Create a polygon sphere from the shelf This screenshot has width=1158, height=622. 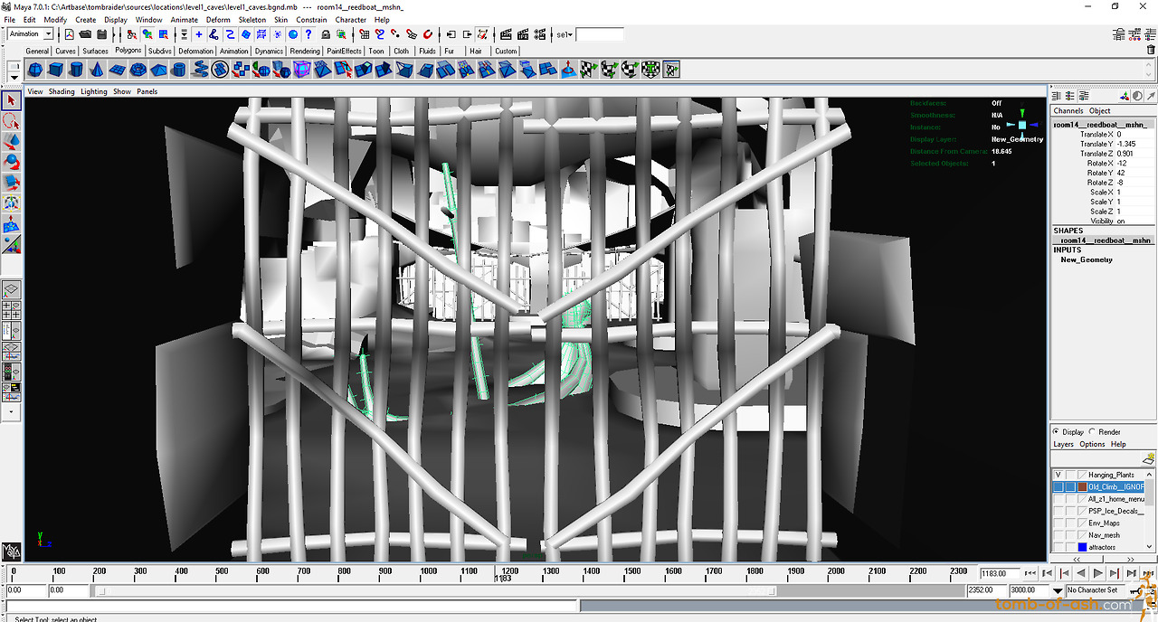tap(35, 70)
